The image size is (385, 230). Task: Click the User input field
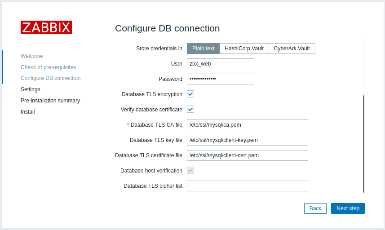pyautogui.click(x=221, y=64)
